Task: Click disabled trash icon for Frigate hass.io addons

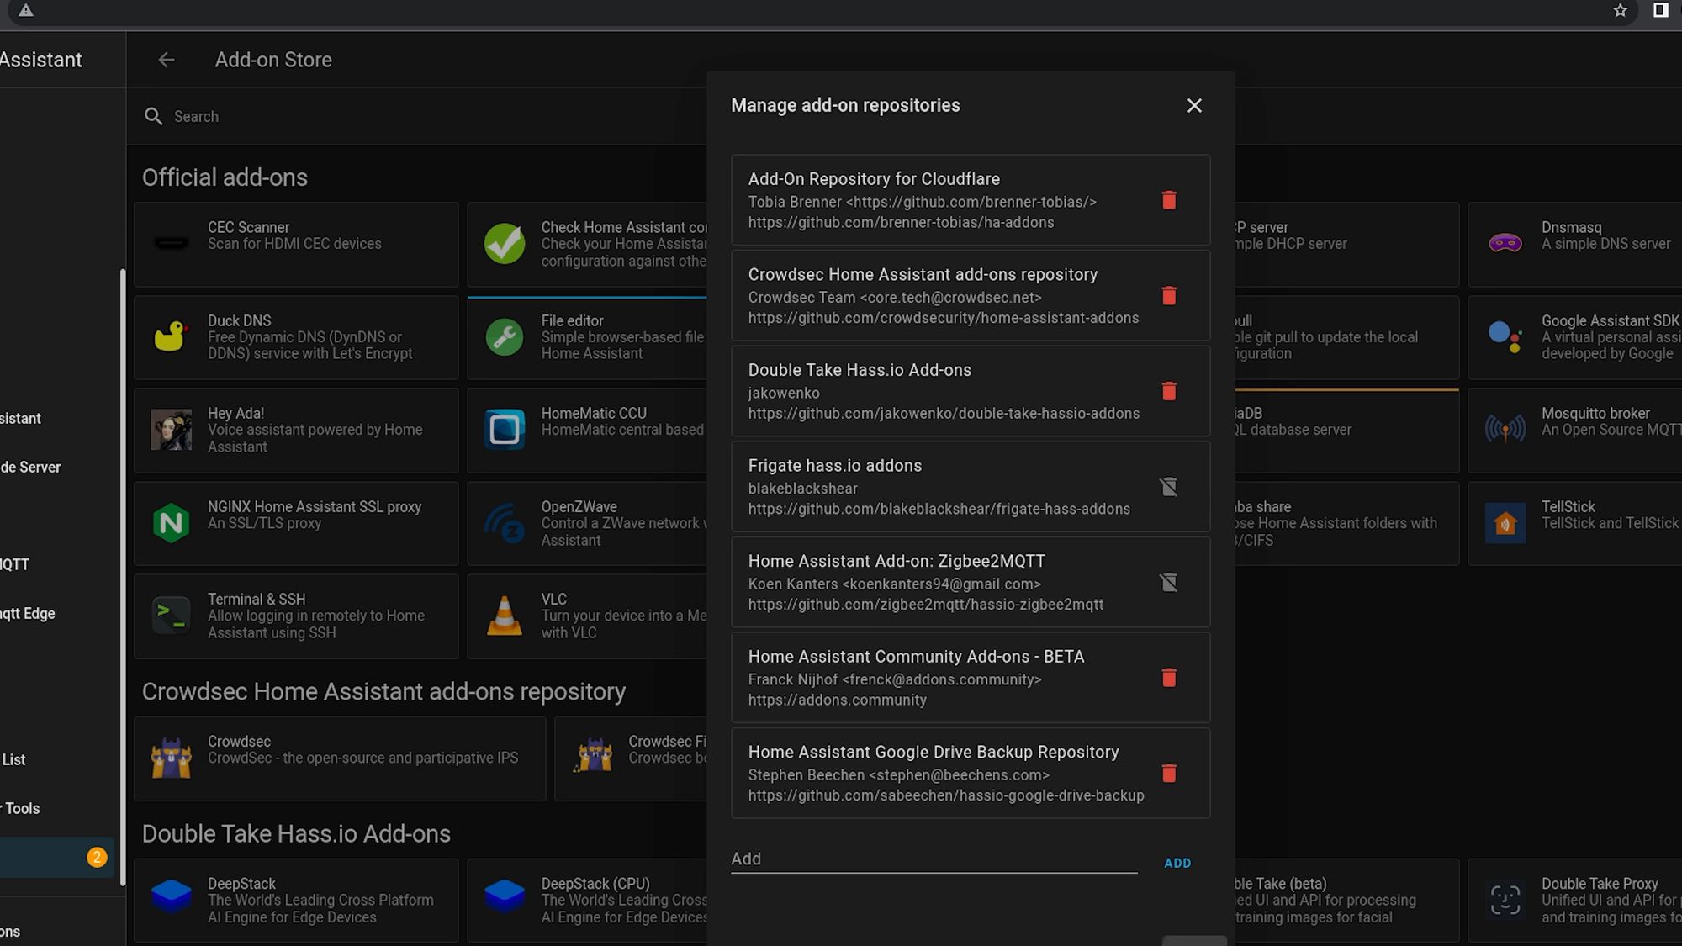Action: (x=1168, y=487)
